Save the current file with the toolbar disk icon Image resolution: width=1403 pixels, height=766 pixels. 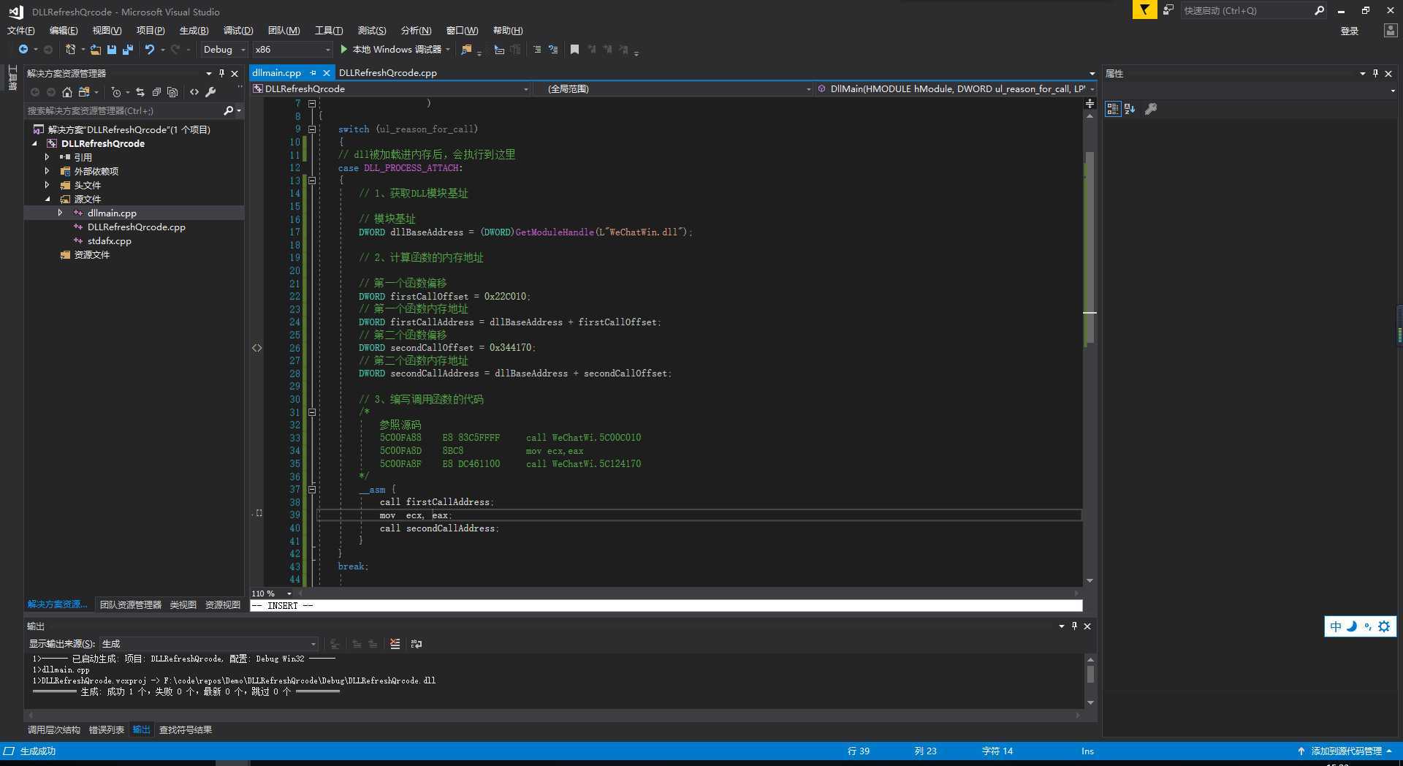(112, 49)
